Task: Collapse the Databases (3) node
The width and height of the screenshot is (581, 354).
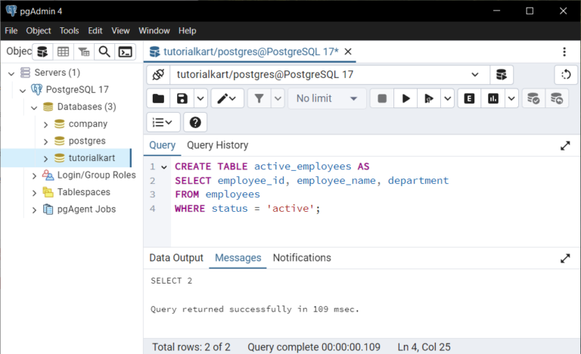Action: point(34,107)
